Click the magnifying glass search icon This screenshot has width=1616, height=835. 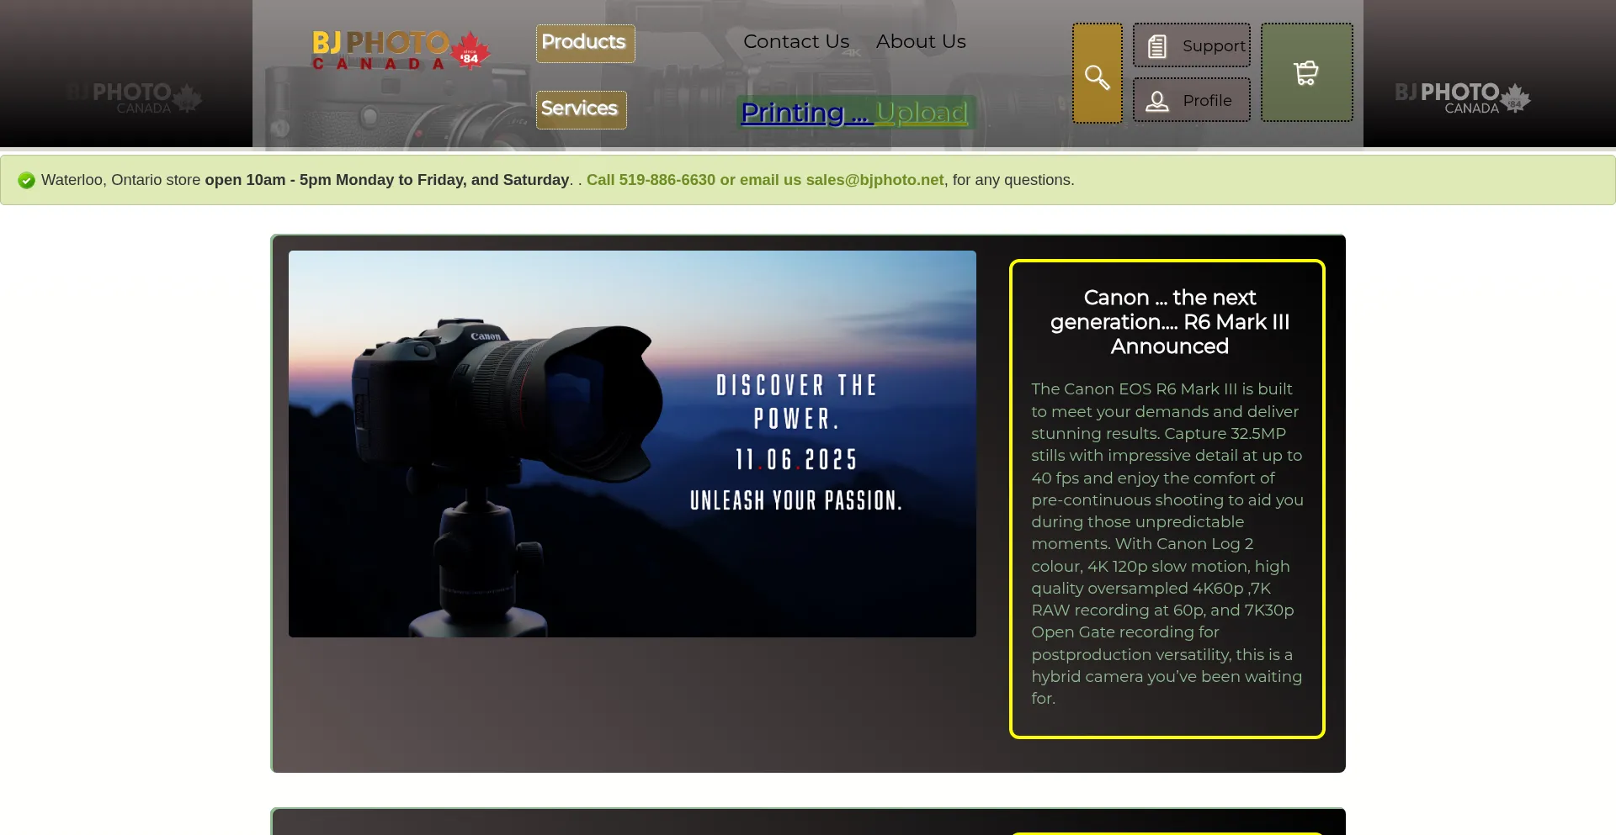click(x=1097, y=77)
